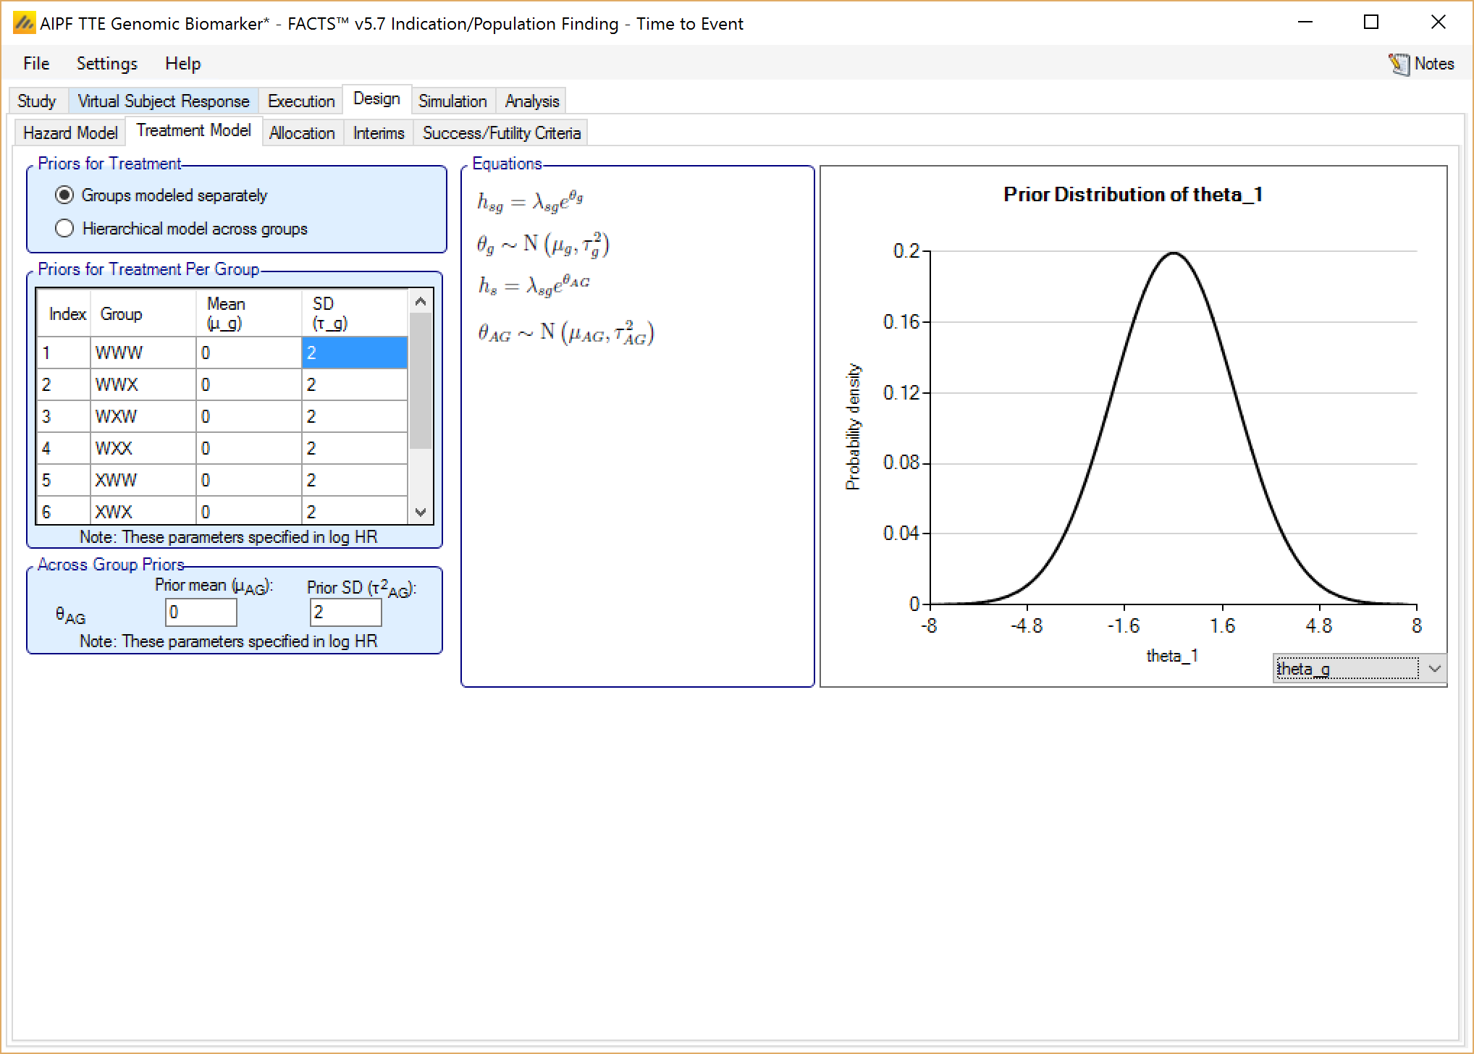The height and width of the screenshot is (1054, 1474).
Task: Switch to the Simulation tab
Action: (452, 101)
